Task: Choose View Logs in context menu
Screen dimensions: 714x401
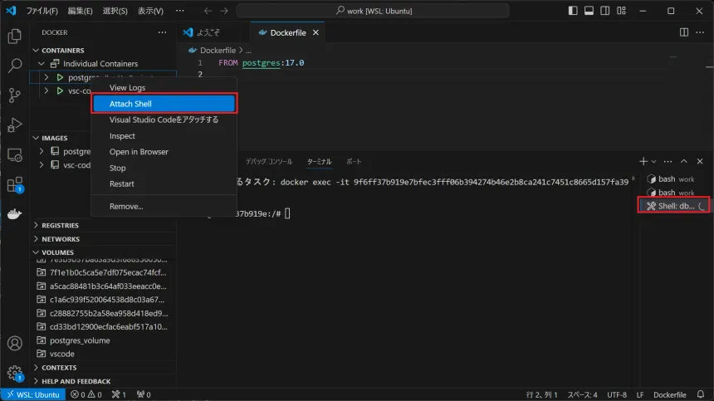Action: click(127, 88)
